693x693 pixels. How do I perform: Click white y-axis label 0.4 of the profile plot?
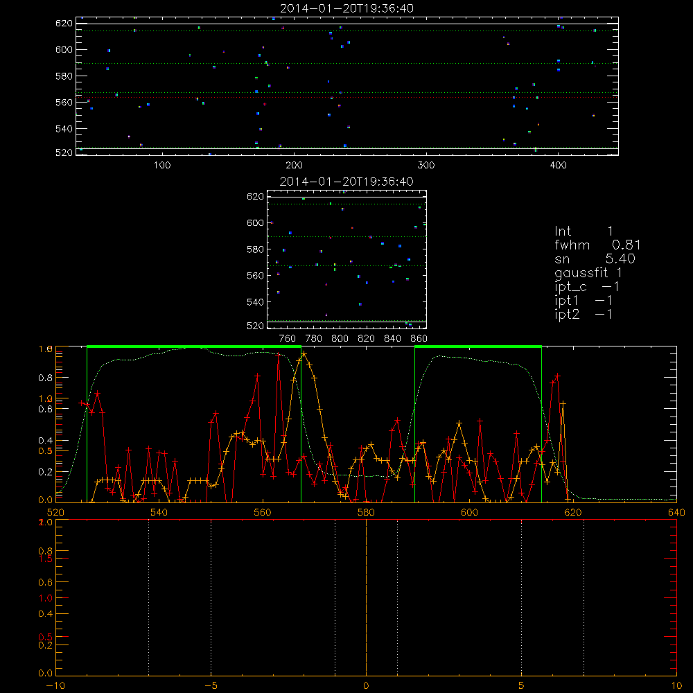pyautogui.click(x=46, y=441)
